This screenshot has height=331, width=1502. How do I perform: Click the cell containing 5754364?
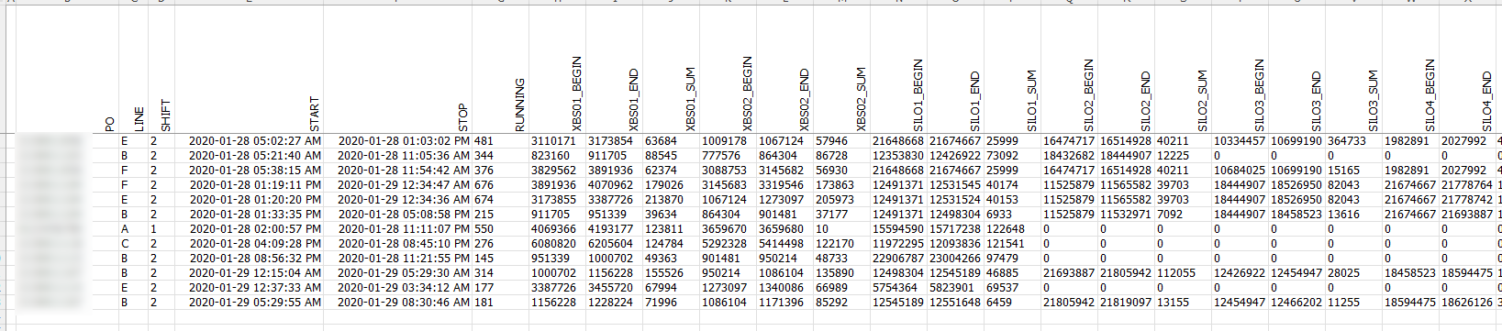click(x=899, y=288)
